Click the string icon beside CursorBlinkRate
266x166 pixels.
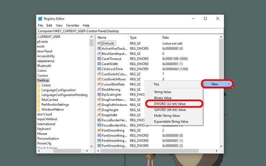99,84
